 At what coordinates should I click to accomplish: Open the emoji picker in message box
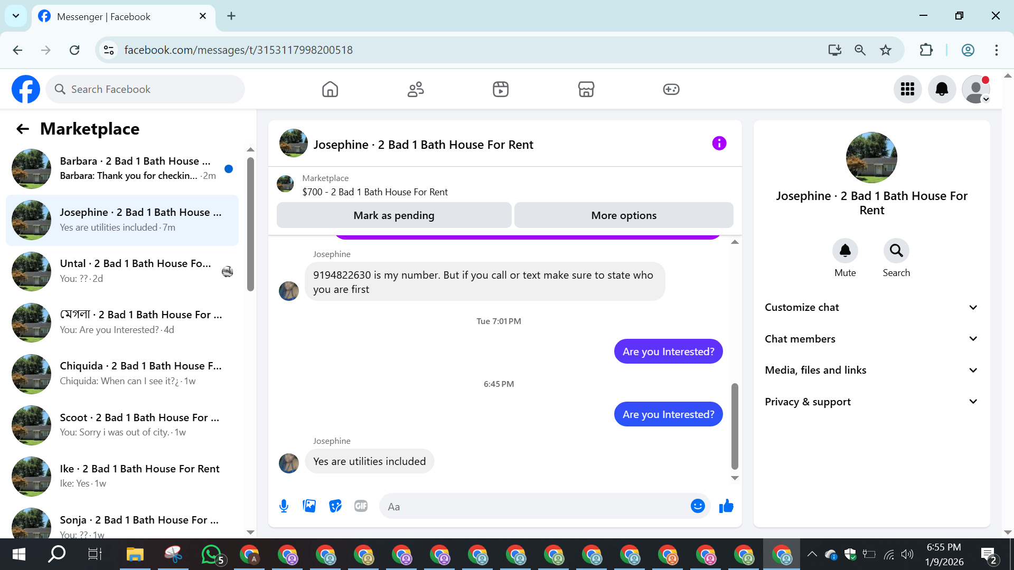[698, 506]
